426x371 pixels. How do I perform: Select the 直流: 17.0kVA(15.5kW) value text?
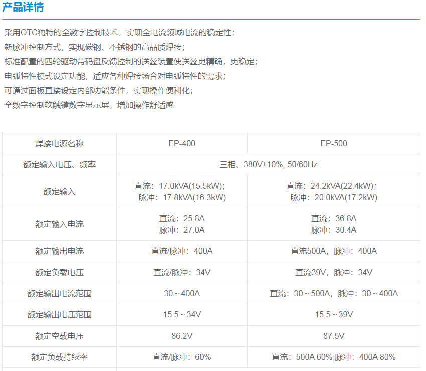(182, 186)
